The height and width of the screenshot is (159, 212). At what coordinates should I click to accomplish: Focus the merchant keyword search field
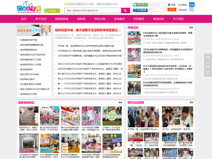(x=93, y=11)
